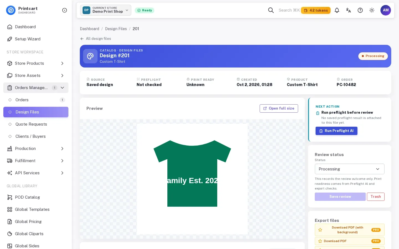Click the 42 tokens badge
399x249 pixels.
(x=316, y=10)
